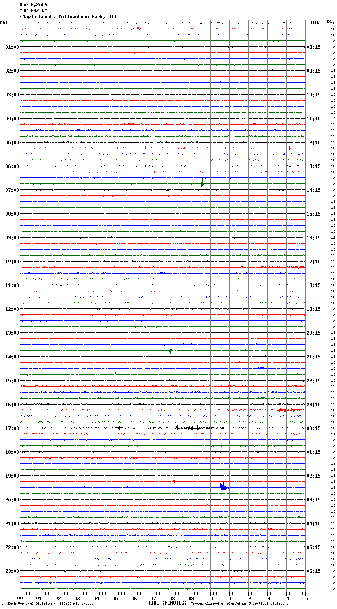
Task: Click the "17:00" MST hour label
Action: [x=12, y=428]
